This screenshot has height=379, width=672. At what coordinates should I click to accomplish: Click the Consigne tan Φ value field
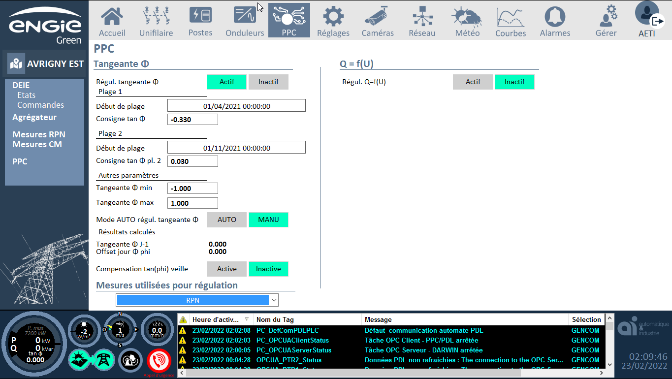(192, 120)
